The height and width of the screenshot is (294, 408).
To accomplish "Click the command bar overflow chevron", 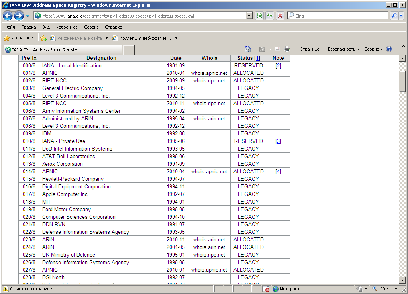I will [403, 46].
